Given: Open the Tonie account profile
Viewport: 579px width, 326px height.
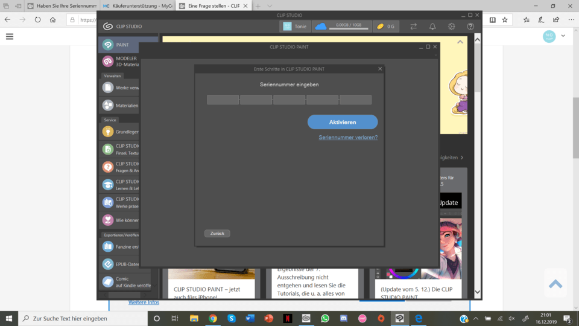Looking at the screenshot, I should [294, 27].
